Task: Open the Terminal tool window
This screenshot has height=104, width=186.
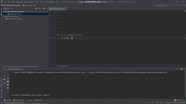Action: coord(7,100)
